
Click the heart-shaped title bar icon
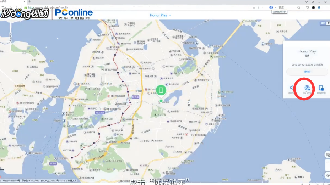coord(313,2)
